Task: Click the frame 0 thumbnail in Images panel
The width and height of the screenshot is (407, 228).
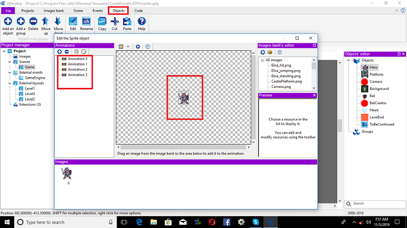Action: [x=67, y=173]
